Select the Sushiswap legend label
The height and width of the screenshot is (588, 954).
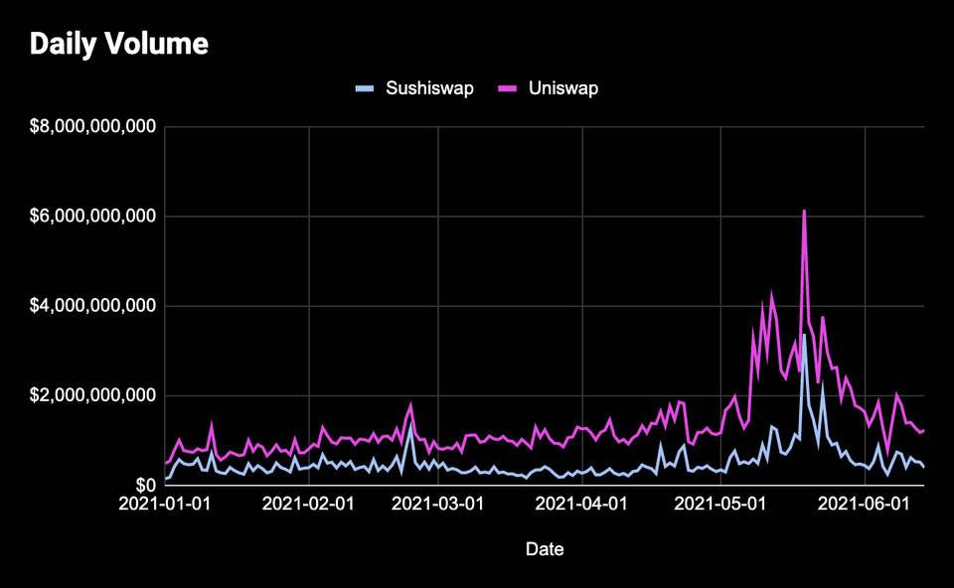click(429, 88)
